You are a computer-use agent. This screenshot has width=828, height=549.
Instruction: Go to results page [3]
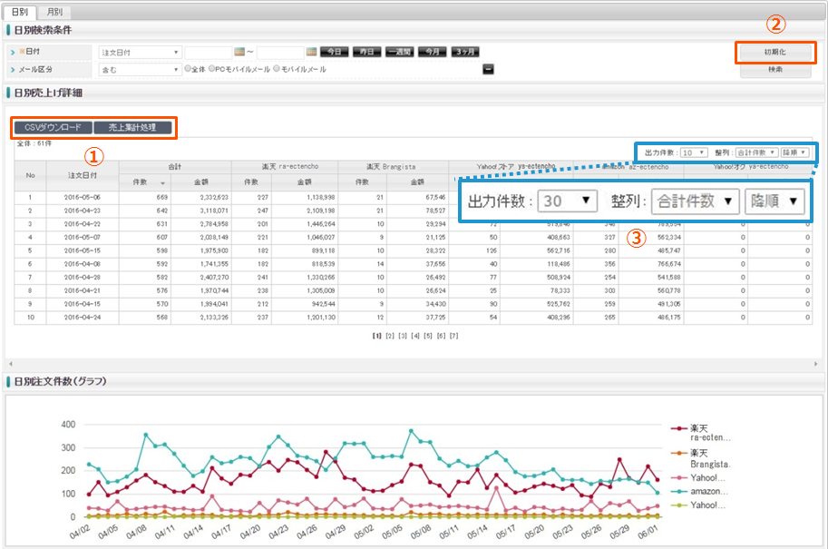(x=403, y=336)
